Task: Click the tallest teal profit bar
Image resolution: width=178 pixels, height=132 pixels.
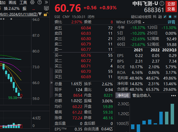Action: pyautogui.click(x=172, y=114)
